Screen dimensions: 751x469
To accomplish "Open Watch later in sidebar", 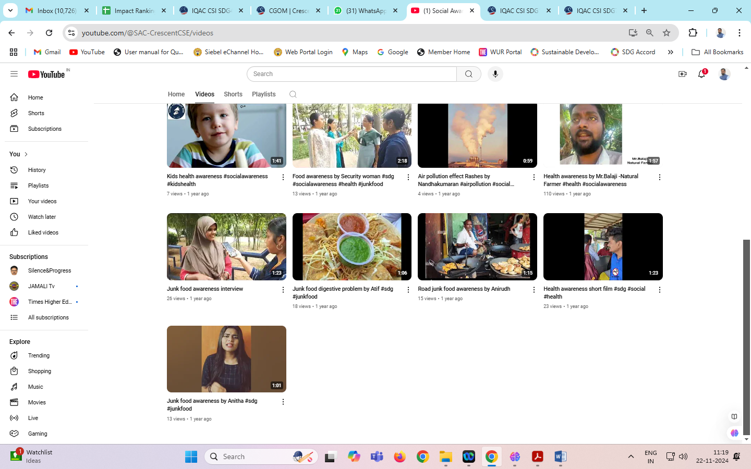I will pos(42,217).
